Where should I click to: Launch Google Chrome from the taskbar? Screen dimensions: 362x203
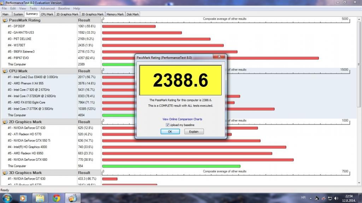tap(56, 198)
